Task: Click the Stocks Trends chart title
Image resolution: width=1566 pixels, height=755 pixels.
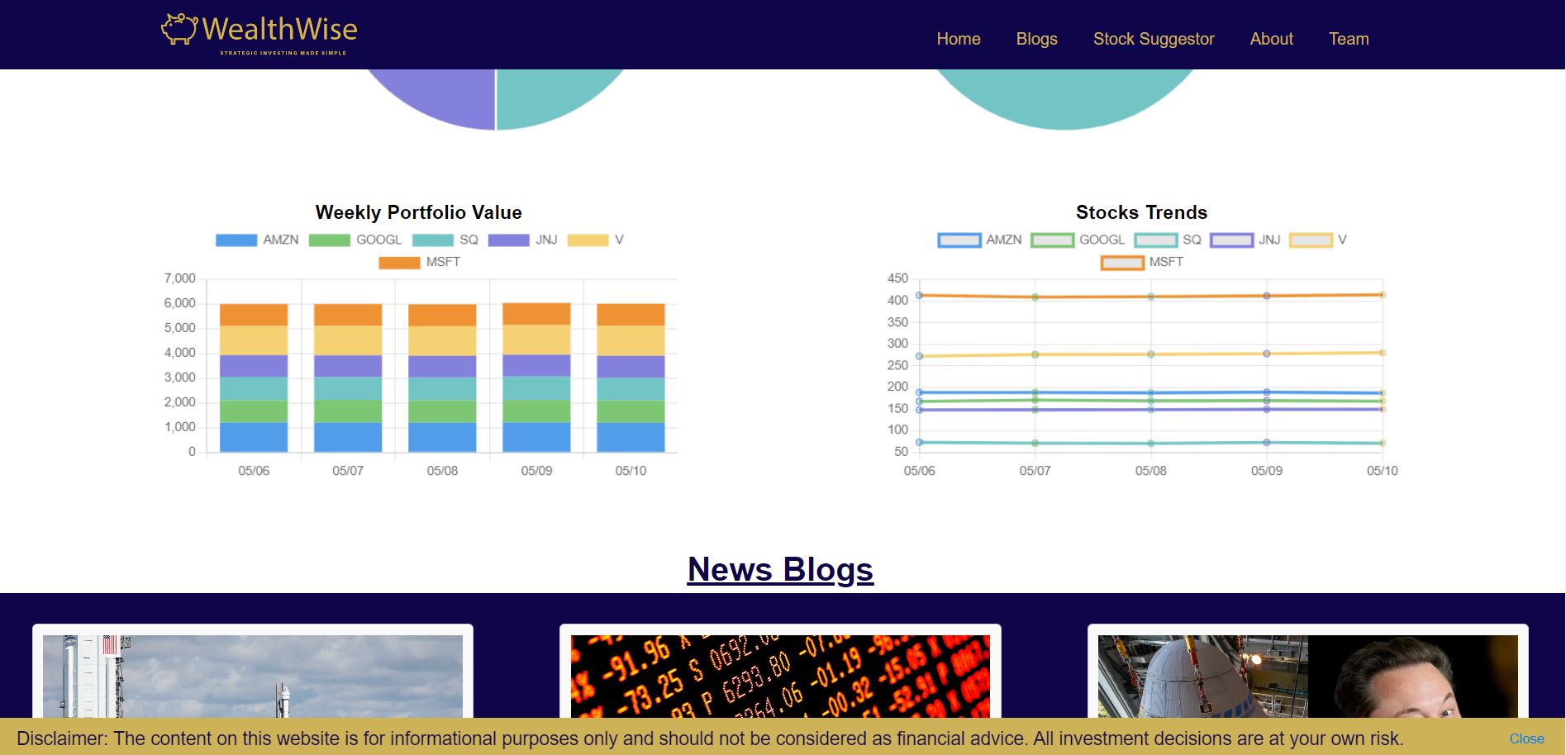Action: click(x=1141, y=212)
